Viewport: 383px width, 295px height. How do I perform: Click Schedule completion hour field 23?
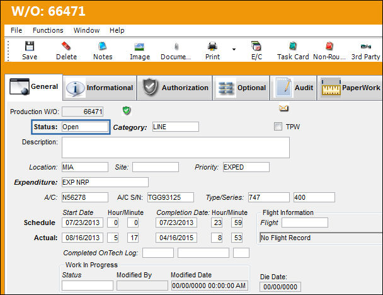(x=217, y=223)
